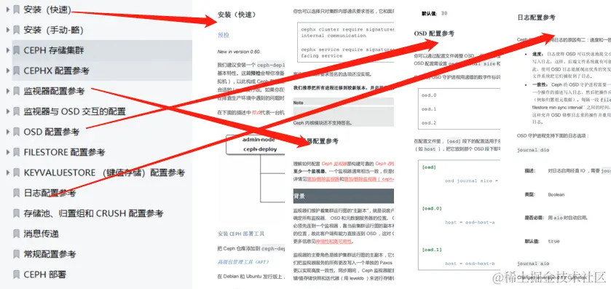The height and width of the screenshot is (289, 611).
Task: Click bookmark icon beside CEPHX 配置参考
Action: 16,71
